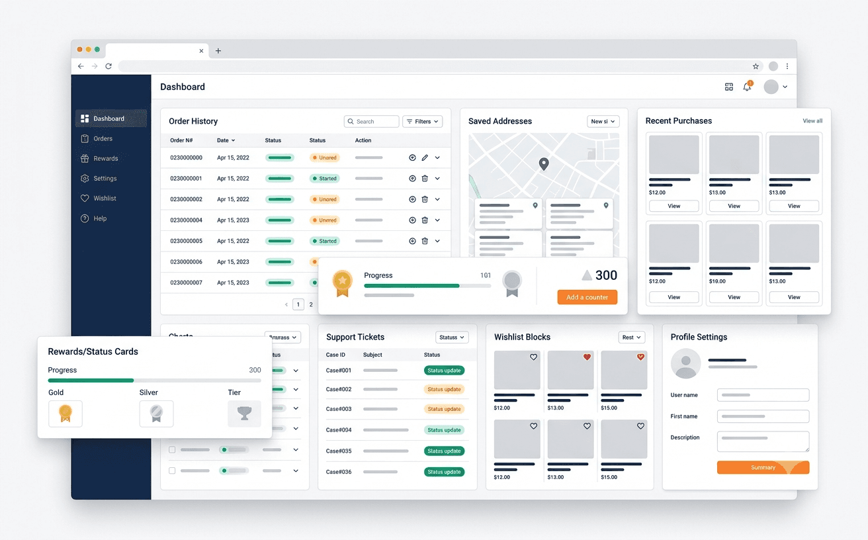Click Status update badge for Case#001
Viewport: 868px width, 540px height.
tap(444, 371)
